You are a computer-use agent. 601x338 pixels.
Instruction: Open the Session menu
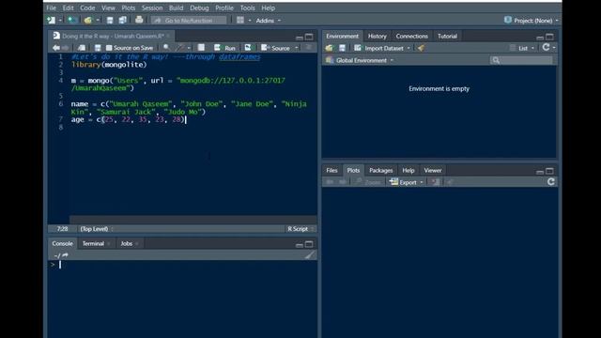tap(152, 8)
